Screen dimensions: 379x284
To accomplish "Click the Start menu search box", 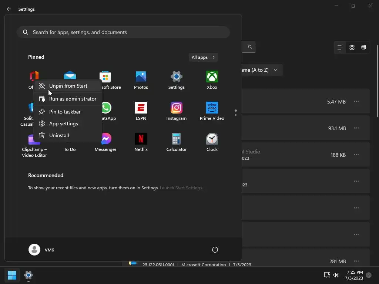I will [123, 32].
